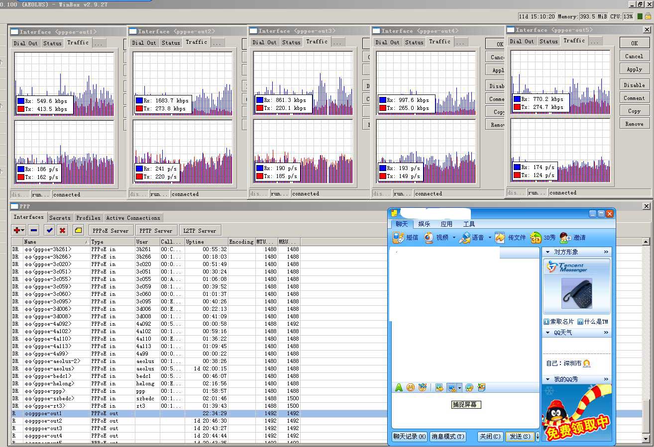Image resolution: width=654 pixels, height=447 pixels.
Task: Open voice options dropdown arrow next to 语音
Action: coord(490,238)
